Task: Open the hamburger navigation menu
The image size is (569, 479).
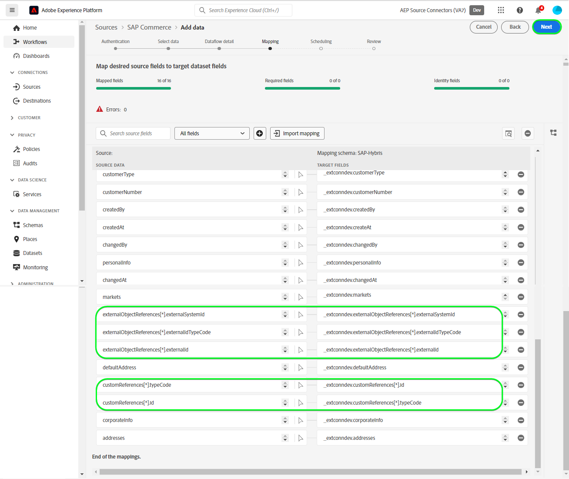Action: point(12,10)
